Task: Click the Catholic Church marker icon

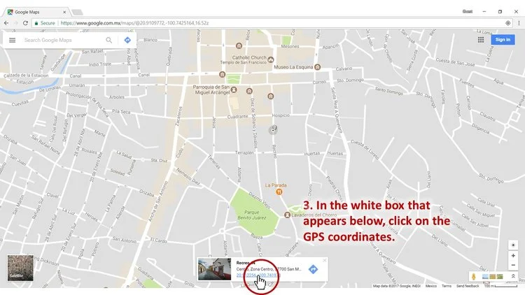Action: 270,60
